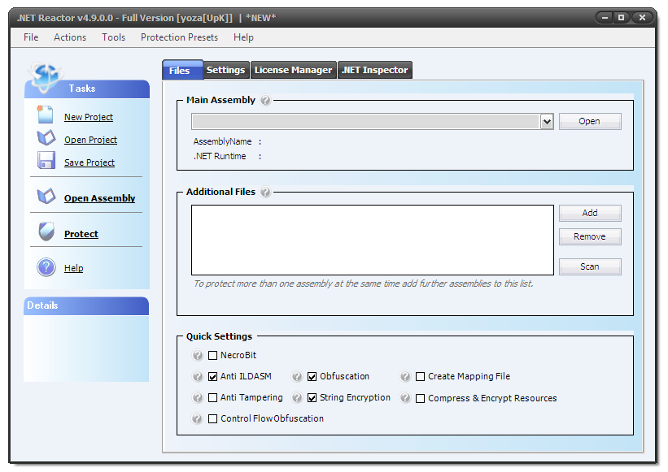The image size is (668, 472).
Task: Click the help icon next to NecroBit
Action: 197,355
